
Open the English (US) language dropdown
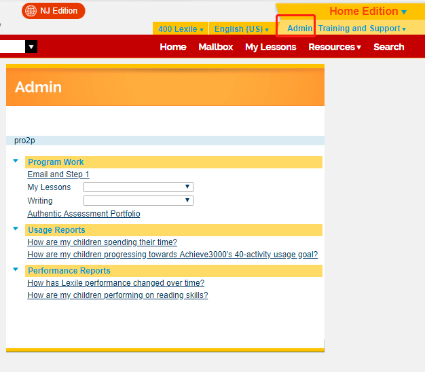pyautogui.click(x=241, y=29)
